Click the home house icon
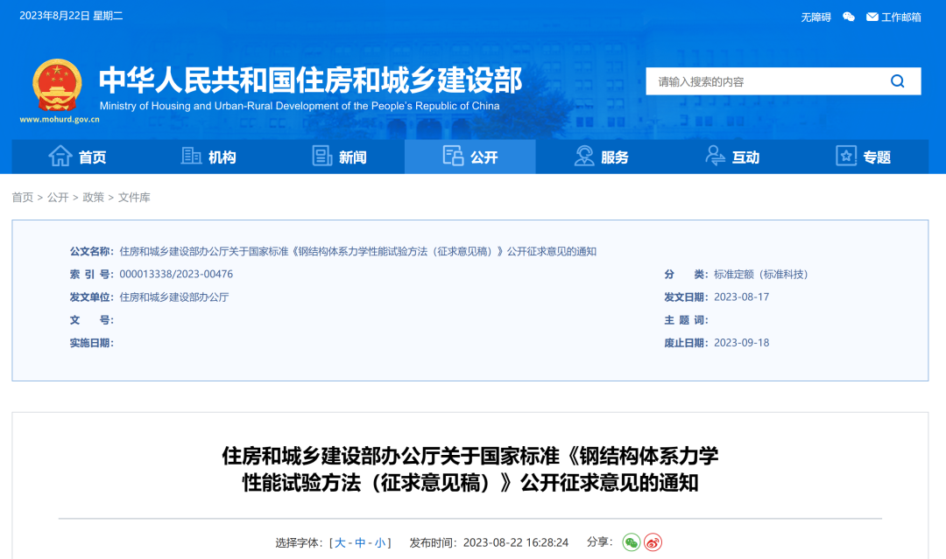 coord(60,156)
